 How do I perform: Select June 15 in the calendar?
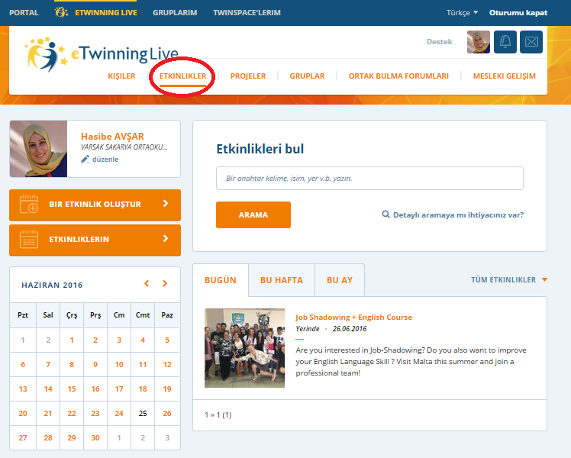[72, 389]
